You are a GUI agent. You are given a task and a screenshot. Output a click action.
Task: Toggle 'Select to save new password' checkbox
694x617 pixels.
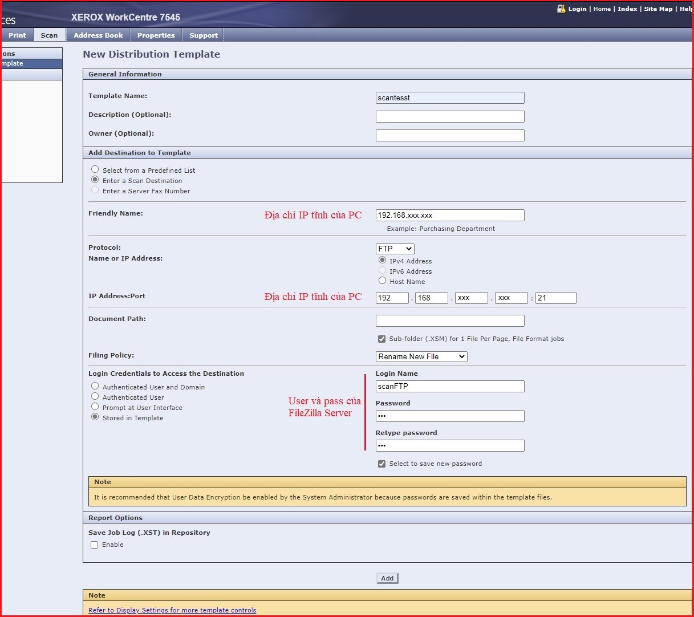pyautogui.click(x=382, y=464)
